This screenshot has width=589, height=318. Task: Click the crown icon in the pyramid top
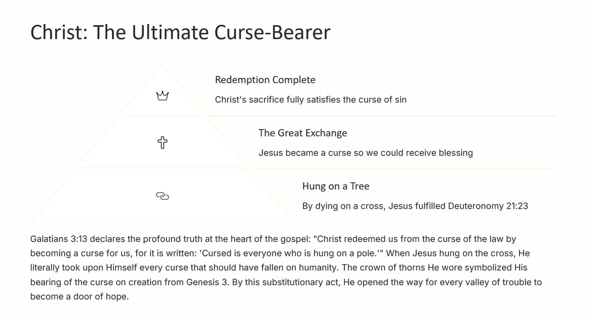coord(163,96)
